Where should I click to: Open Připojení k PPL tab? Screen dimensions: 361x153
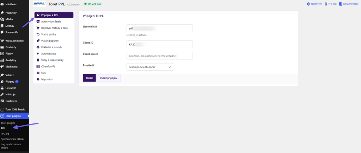(x=54, y=15)
